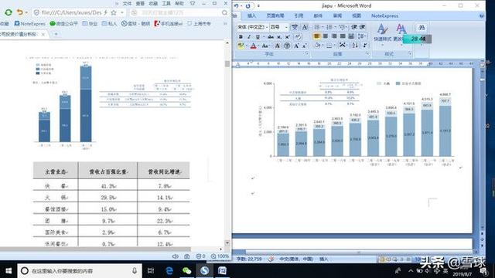
Task: Toggle bold formatting in Word
Action: (241, 37)
